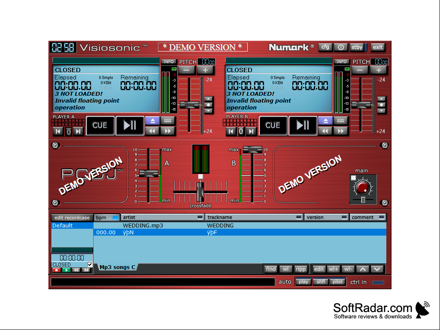Screen dimensions: 440x330
Task: Move track up with up-arrow button
Action: [363, 269]
